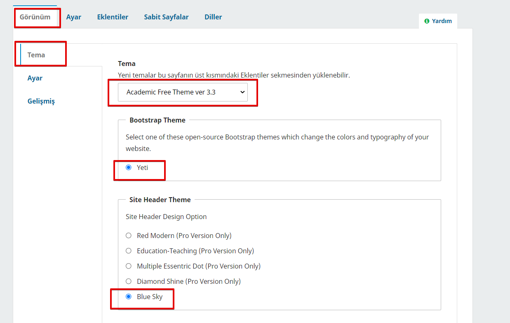Open the Eklentiler tab
This screenshot has width=510, height=323.
click(113, 17)
